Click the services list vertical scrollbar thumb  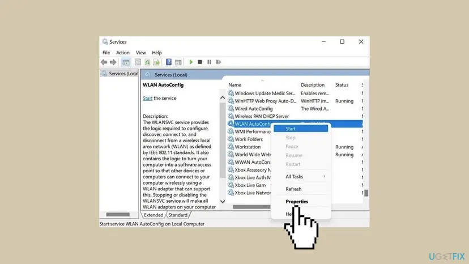tap(366, 193)
